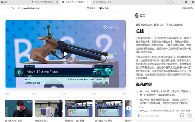Image resolution: width=195 pixels, height=122 pixels.
Task: Open the 问问豆包或 AI 搜索 new tab
Action: click(x=102, y=2)
